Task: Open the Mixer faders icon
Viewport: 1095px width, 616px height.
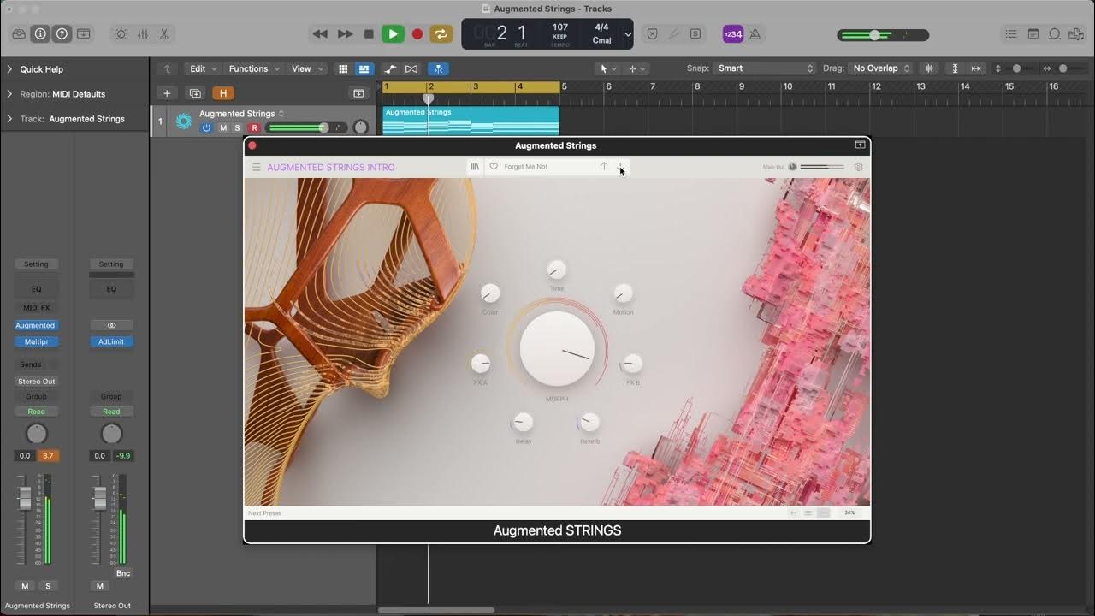Action: point(143,34)
